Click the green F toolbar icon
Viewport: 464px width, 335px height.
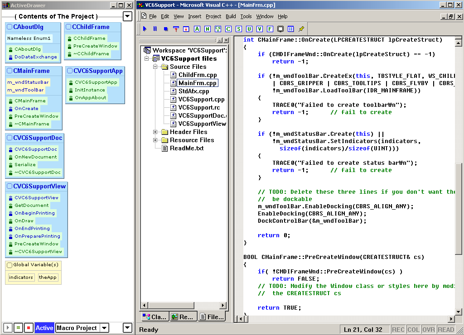pyautogui.click(x=270, y=29)
